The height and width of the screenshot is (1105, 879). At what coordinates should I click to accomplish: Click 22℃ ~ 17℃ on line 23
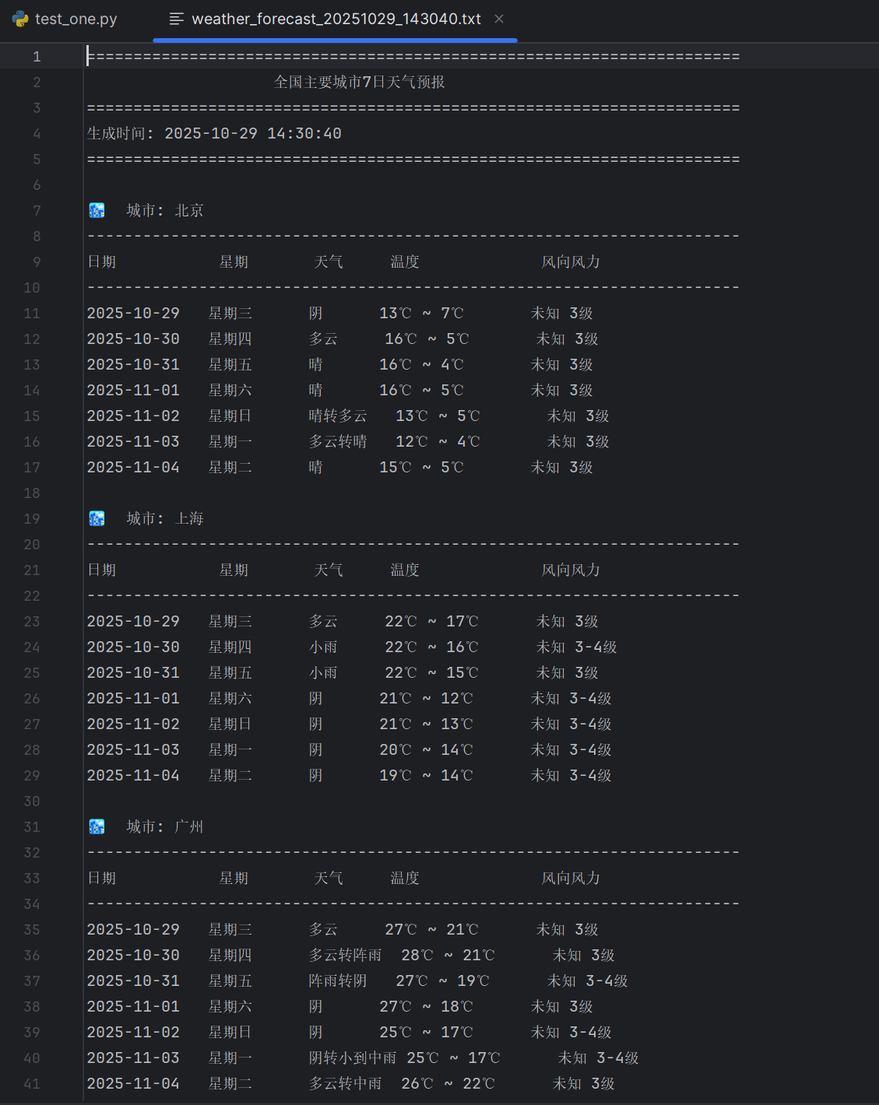432,621
